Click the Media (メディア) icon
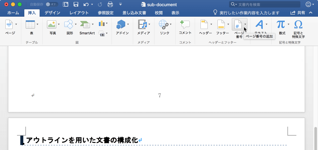318x150 pixels. 143,25
